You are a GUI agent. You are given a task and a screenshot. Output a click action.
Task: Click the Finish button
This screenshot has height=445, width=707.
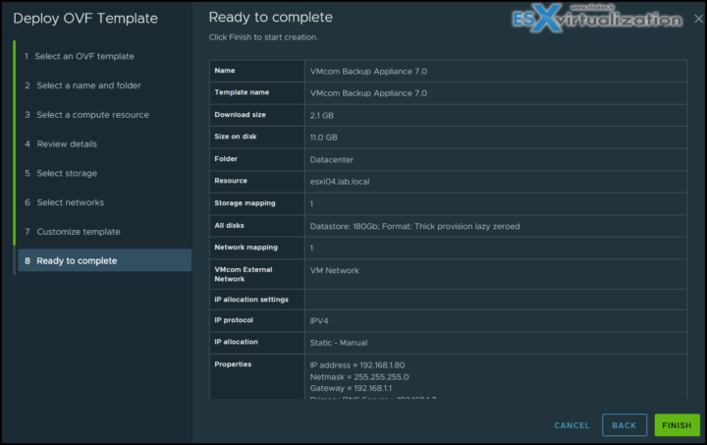(677, 425)
